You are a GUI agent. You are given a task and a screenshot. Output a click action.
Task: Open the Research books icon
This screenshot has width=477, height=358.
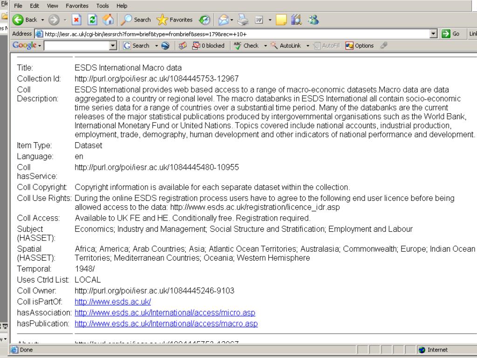tap(296, 20)
